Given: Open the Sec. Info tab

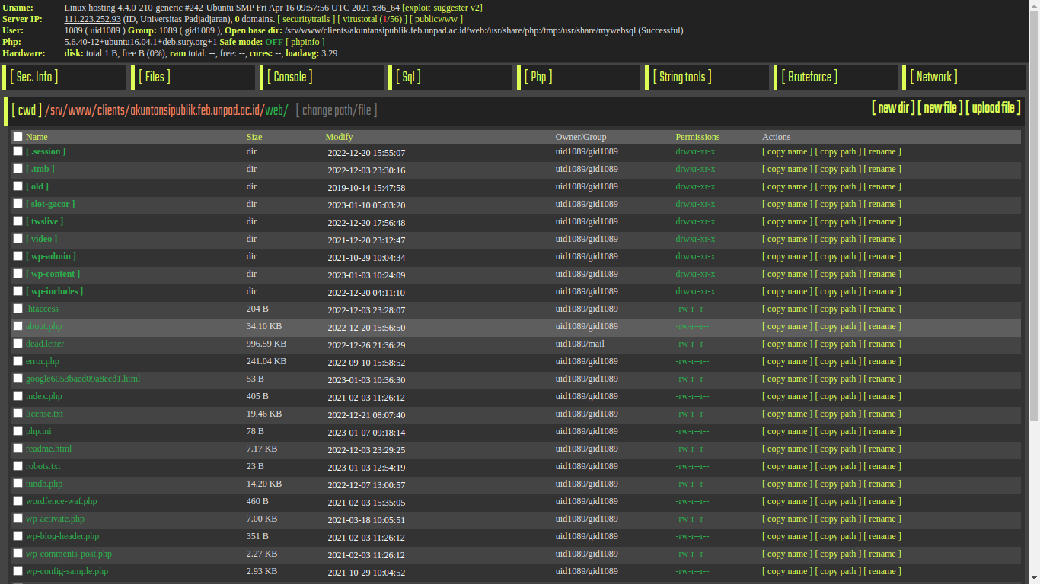Looking at the screenshot, I should (x=34, y=77).
